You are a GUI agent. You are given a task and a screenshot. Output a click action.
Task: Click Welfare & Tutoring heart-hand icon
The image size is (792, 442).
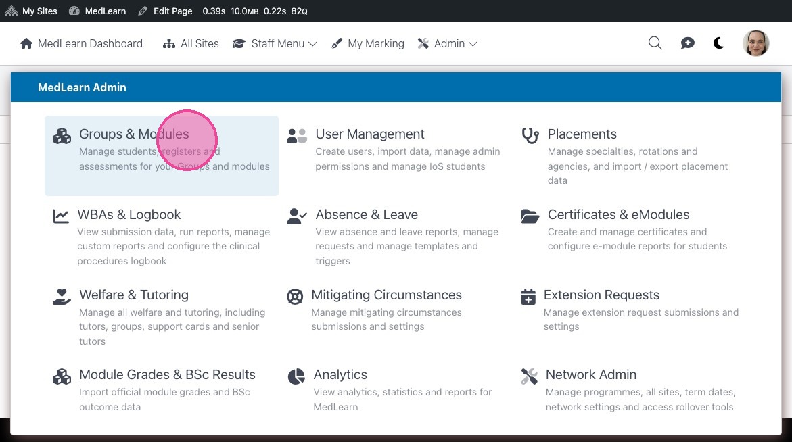[62, 296]
